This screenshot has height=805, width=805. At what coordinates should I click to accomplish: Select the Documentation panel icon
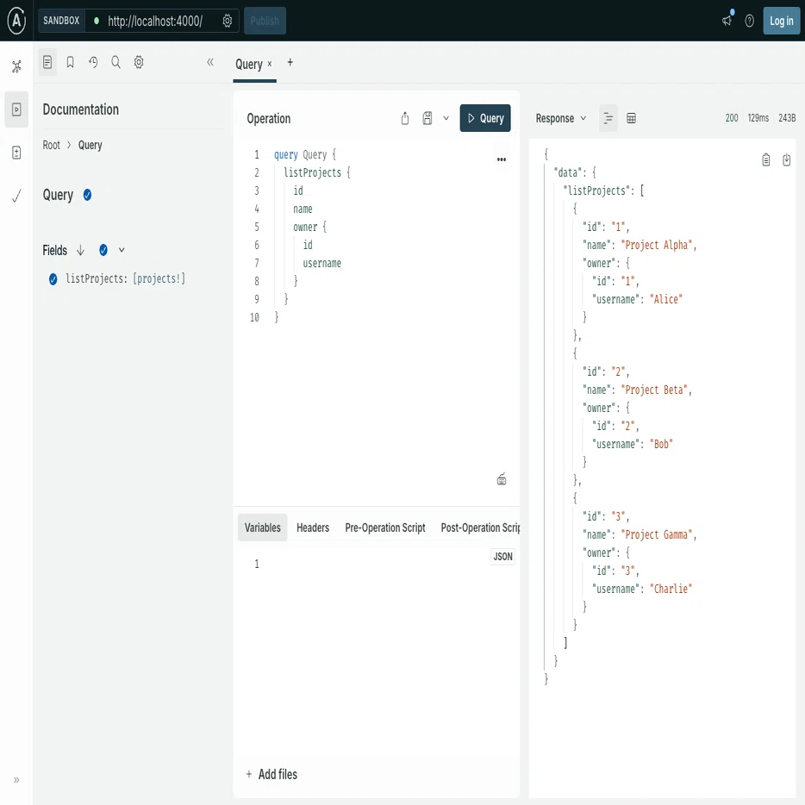click(47, 63)
